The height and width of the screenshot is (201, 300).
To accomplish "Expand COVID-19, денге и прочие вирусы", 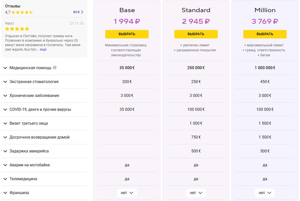I will (44, 110).
